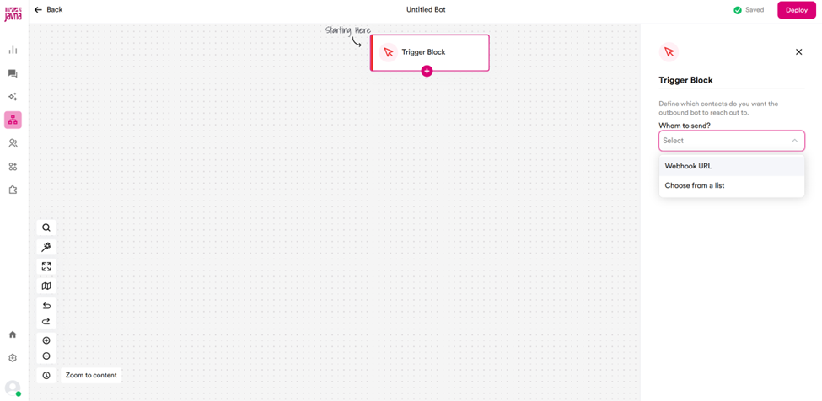822x401 pixels.
Task: Open the puzzle-piece integrations sidebar icon
Action: click(13, 190)
